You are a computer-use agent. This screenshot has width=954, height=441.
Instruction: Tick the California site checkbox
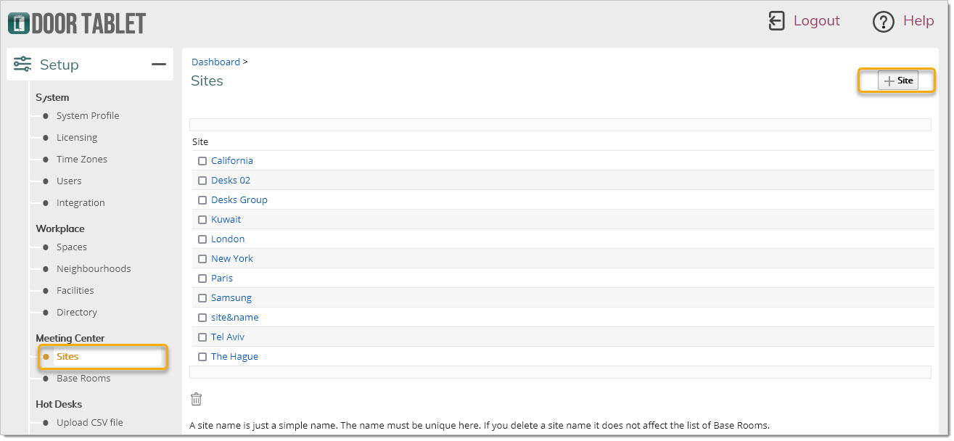[x=202, y=161]
